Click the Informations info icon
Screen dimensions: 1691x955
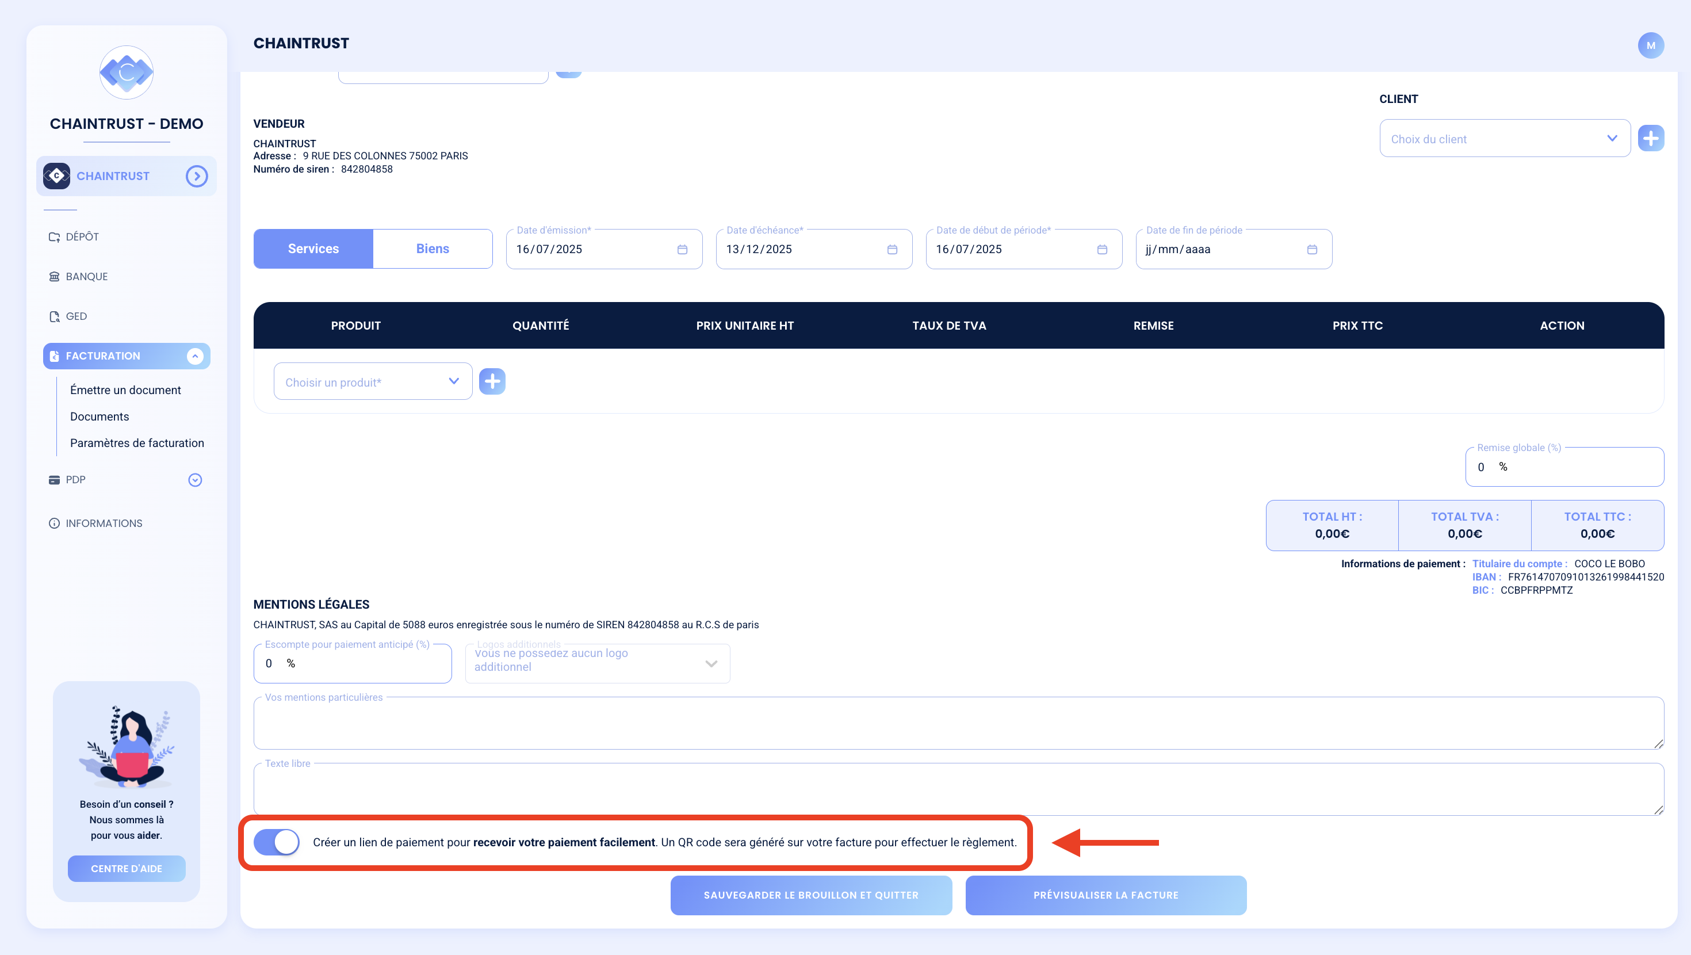55,524
